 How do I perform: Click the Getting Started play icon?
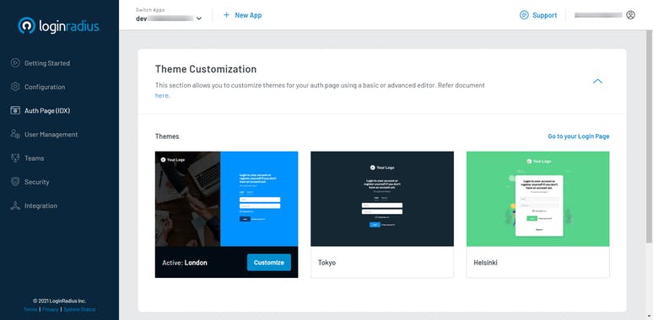coord(15,63)
